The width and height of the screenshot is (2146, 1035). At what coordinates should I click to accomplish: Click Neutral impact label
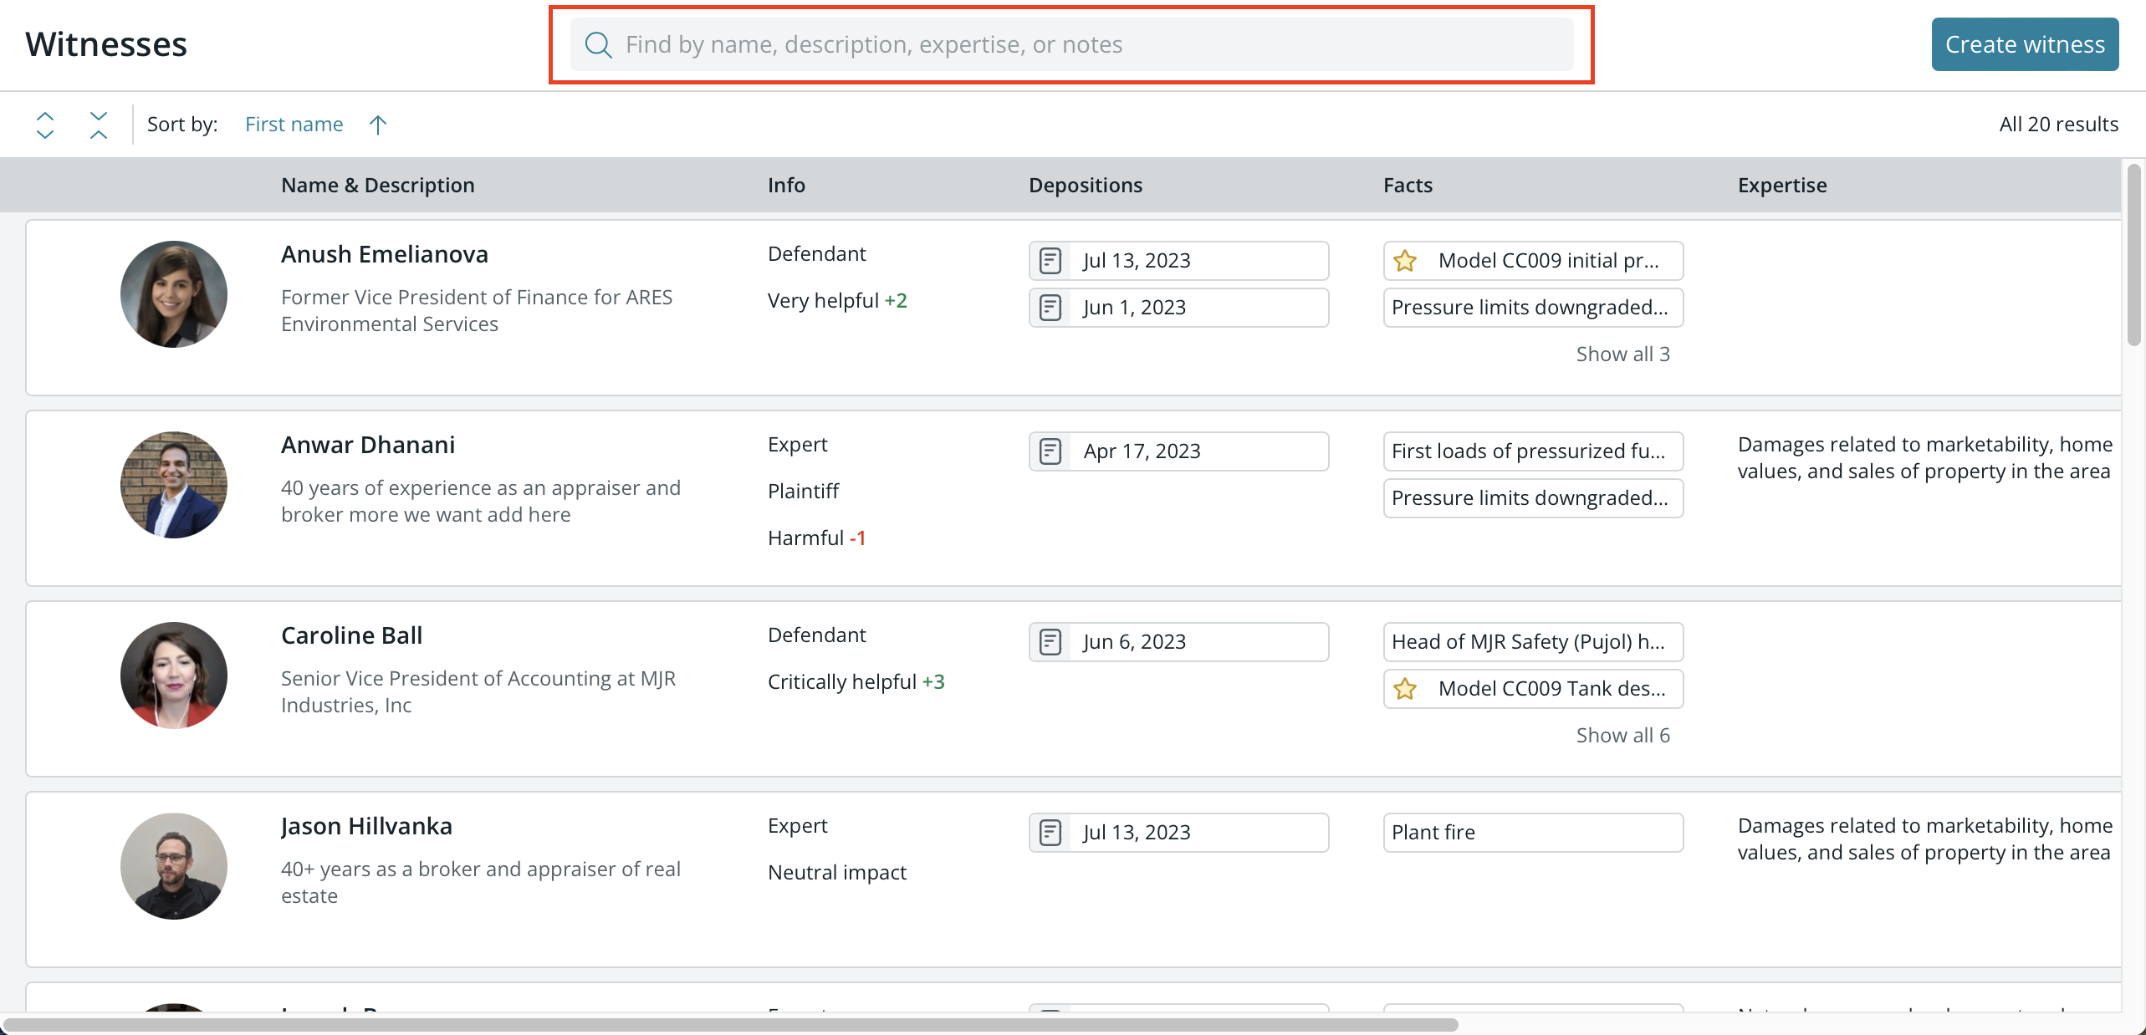pos(837,873)
